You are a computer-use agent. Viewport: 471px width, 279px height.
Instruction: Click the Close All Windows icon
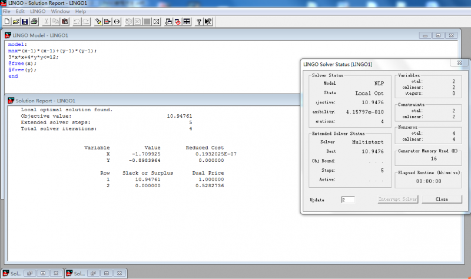(178, 22)
